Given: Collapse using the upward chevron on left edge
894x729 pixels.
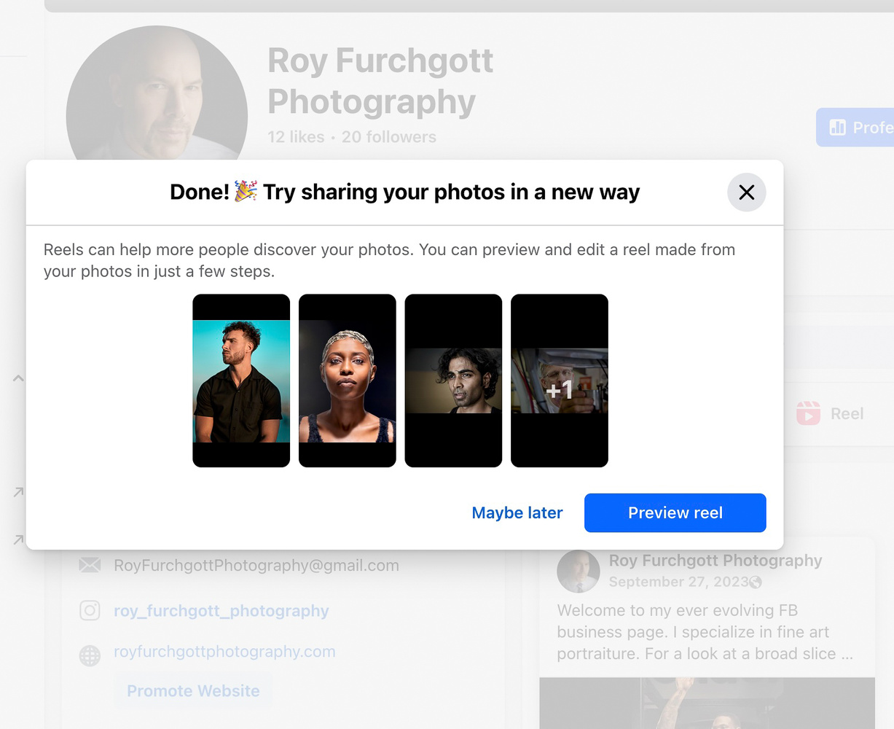Looking at the screenshot, I should click(18, 378).
